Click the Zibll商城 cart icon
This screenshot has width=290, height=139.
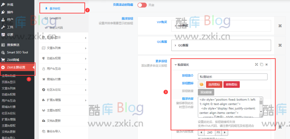(3, 60)
